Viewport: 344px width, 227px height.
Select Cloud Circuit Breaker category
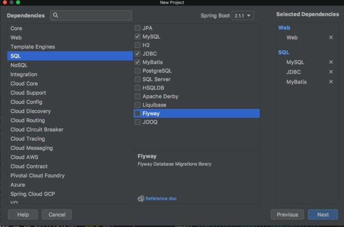click(70, 130)
